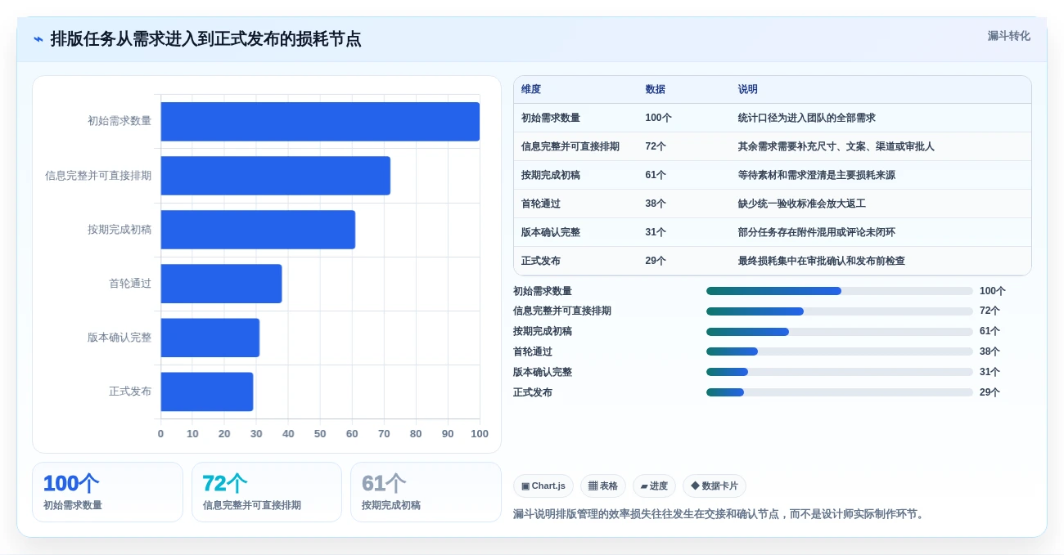Click the 29个 value in the table
1064x555 pixels.
coord(656,261)
